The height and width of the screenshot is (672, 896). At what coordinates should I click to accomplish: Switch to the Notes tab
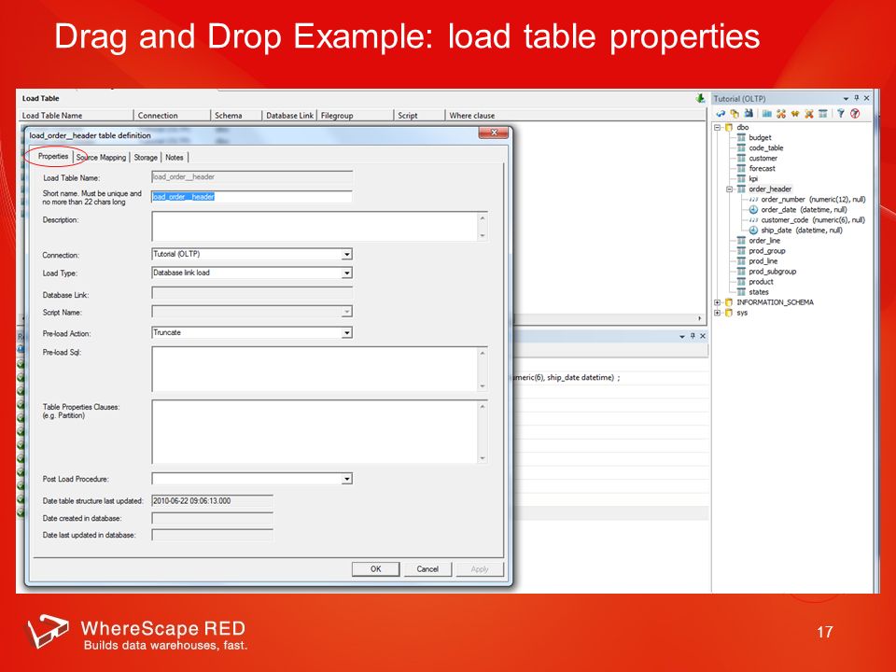coord(175,157)
